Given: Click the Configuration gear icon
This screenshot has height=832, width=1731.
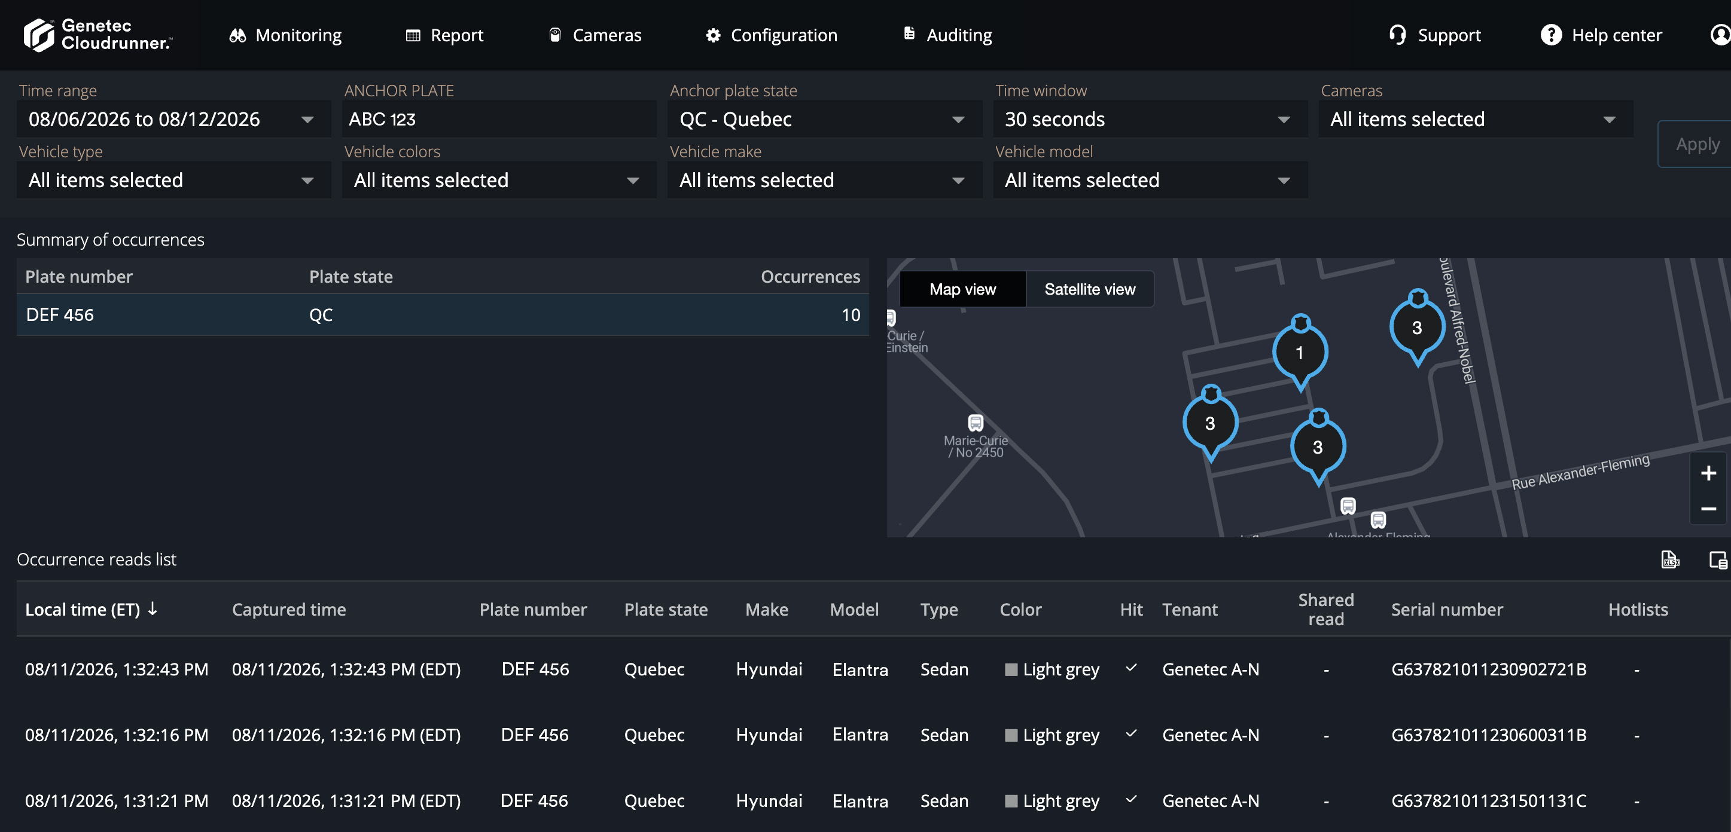Looking at the screenshot, I should tap(713, 35).
